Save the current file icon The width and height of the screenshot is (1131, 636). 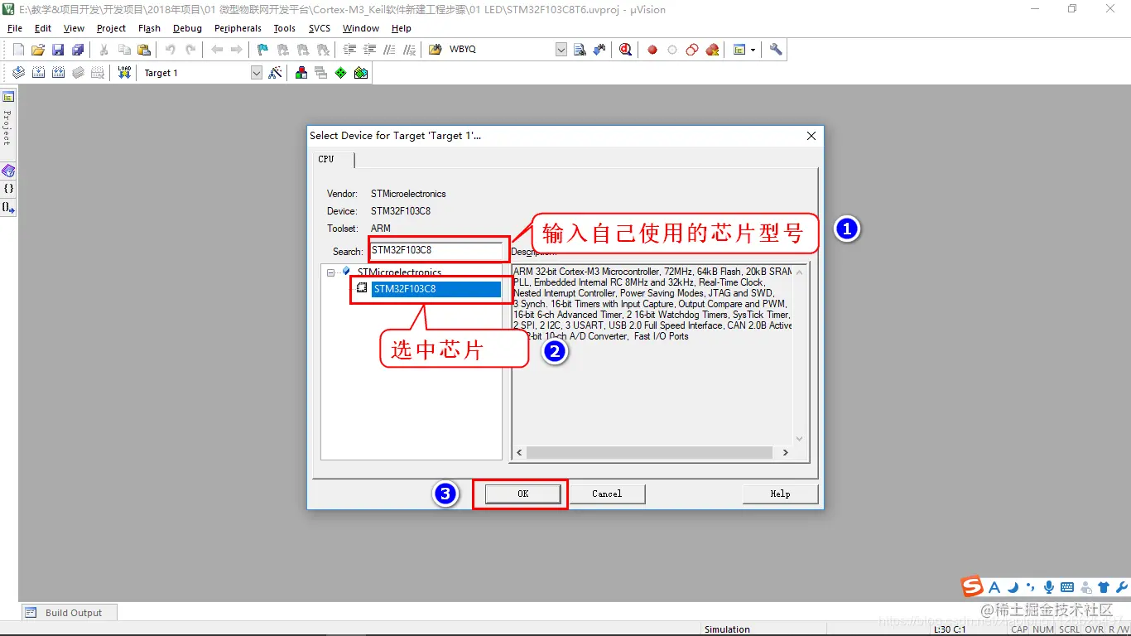coord(58,50)
